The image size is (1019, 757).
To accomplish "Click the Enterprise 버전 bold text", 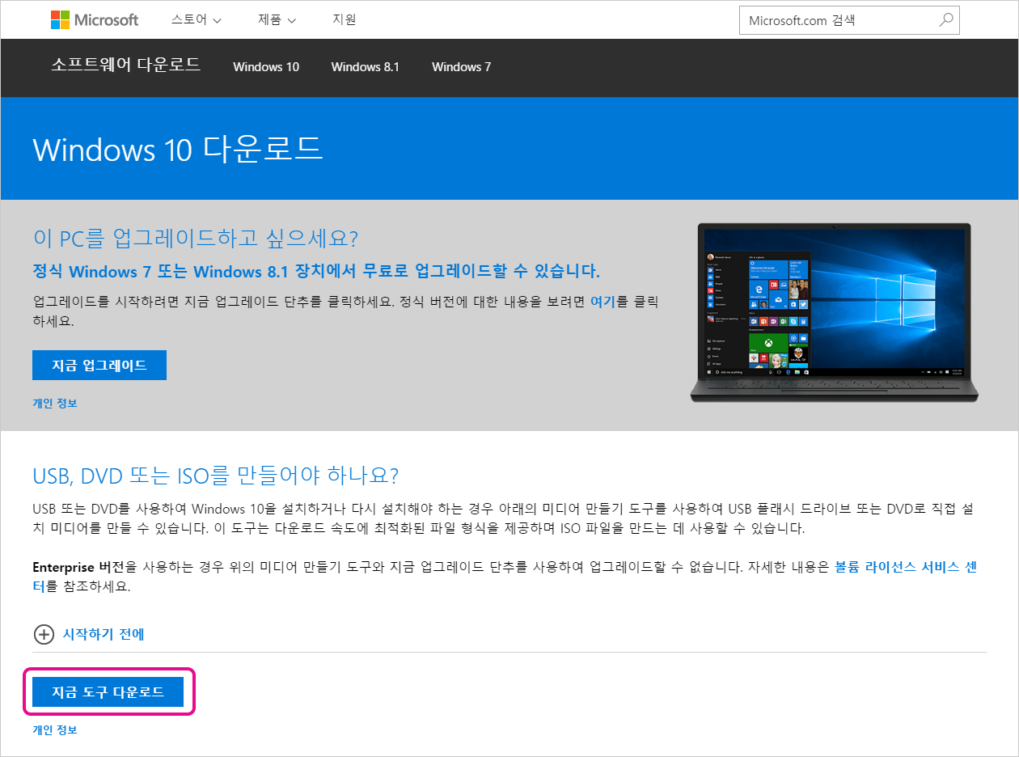I will click(78, 568).
